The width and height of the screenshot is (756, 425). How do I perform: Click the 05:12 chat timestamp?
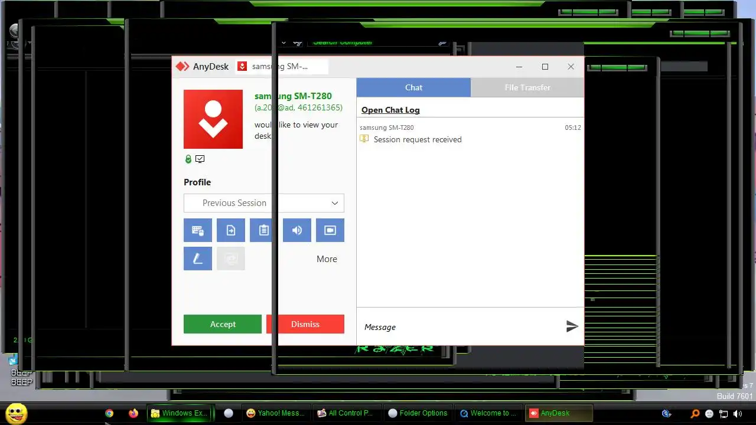coord(573,127)
